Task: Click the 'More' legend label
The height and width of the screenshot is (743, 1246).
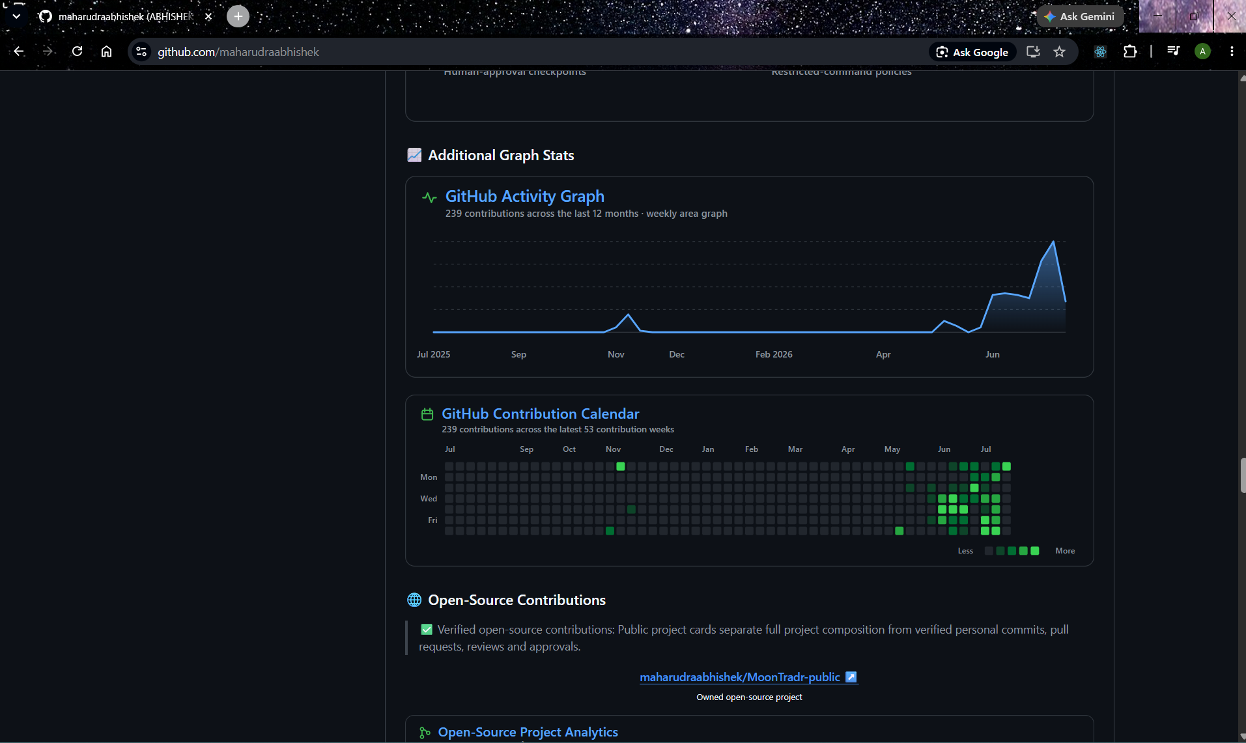Action: 1065,551
